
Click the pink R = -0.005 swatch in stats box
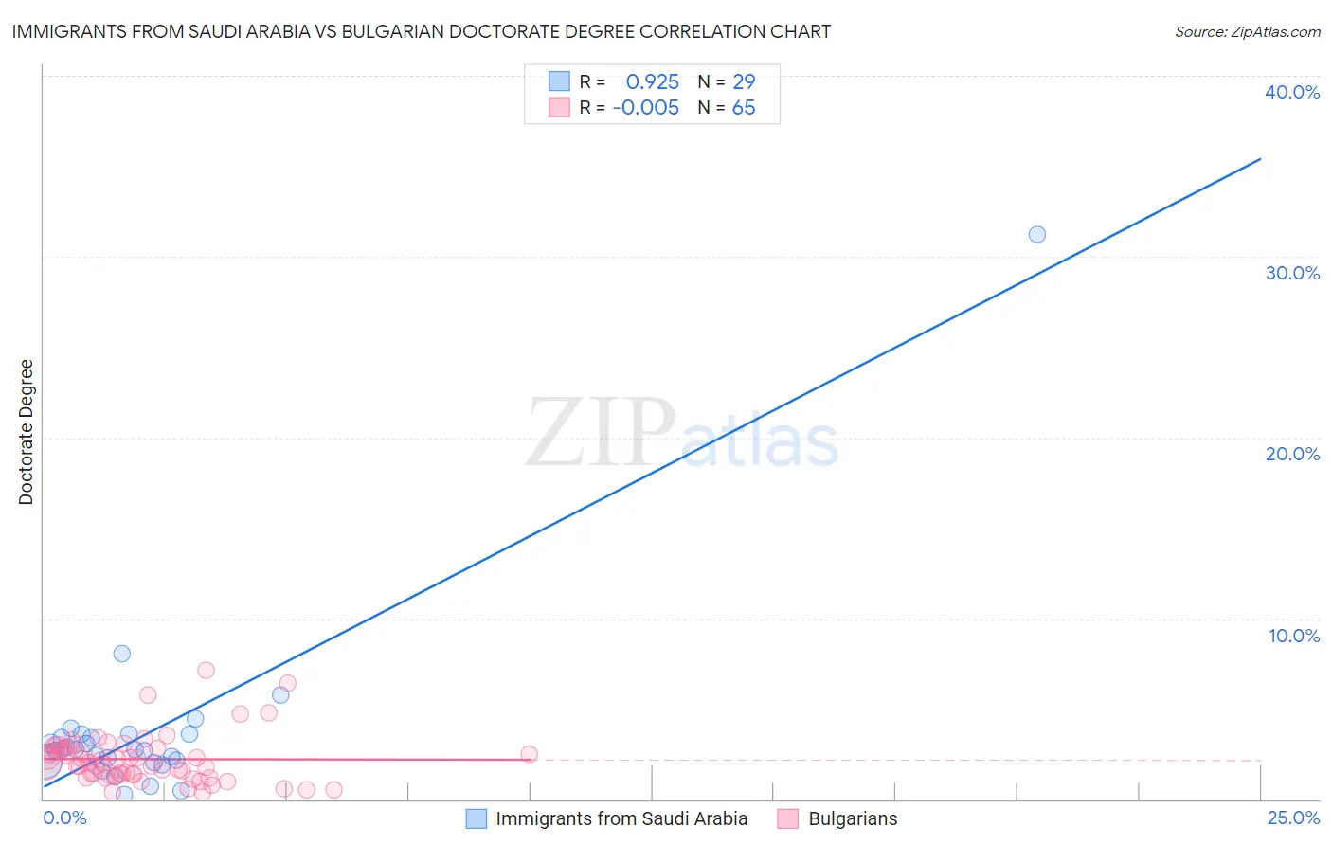(559, 107)
